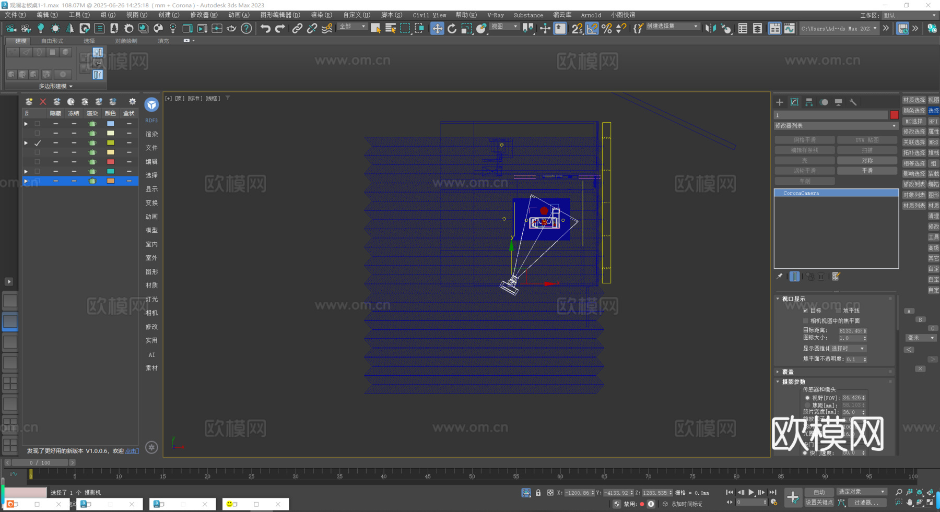Click the red object color swatch
940x512 pixels.
[x=894, y=115]
